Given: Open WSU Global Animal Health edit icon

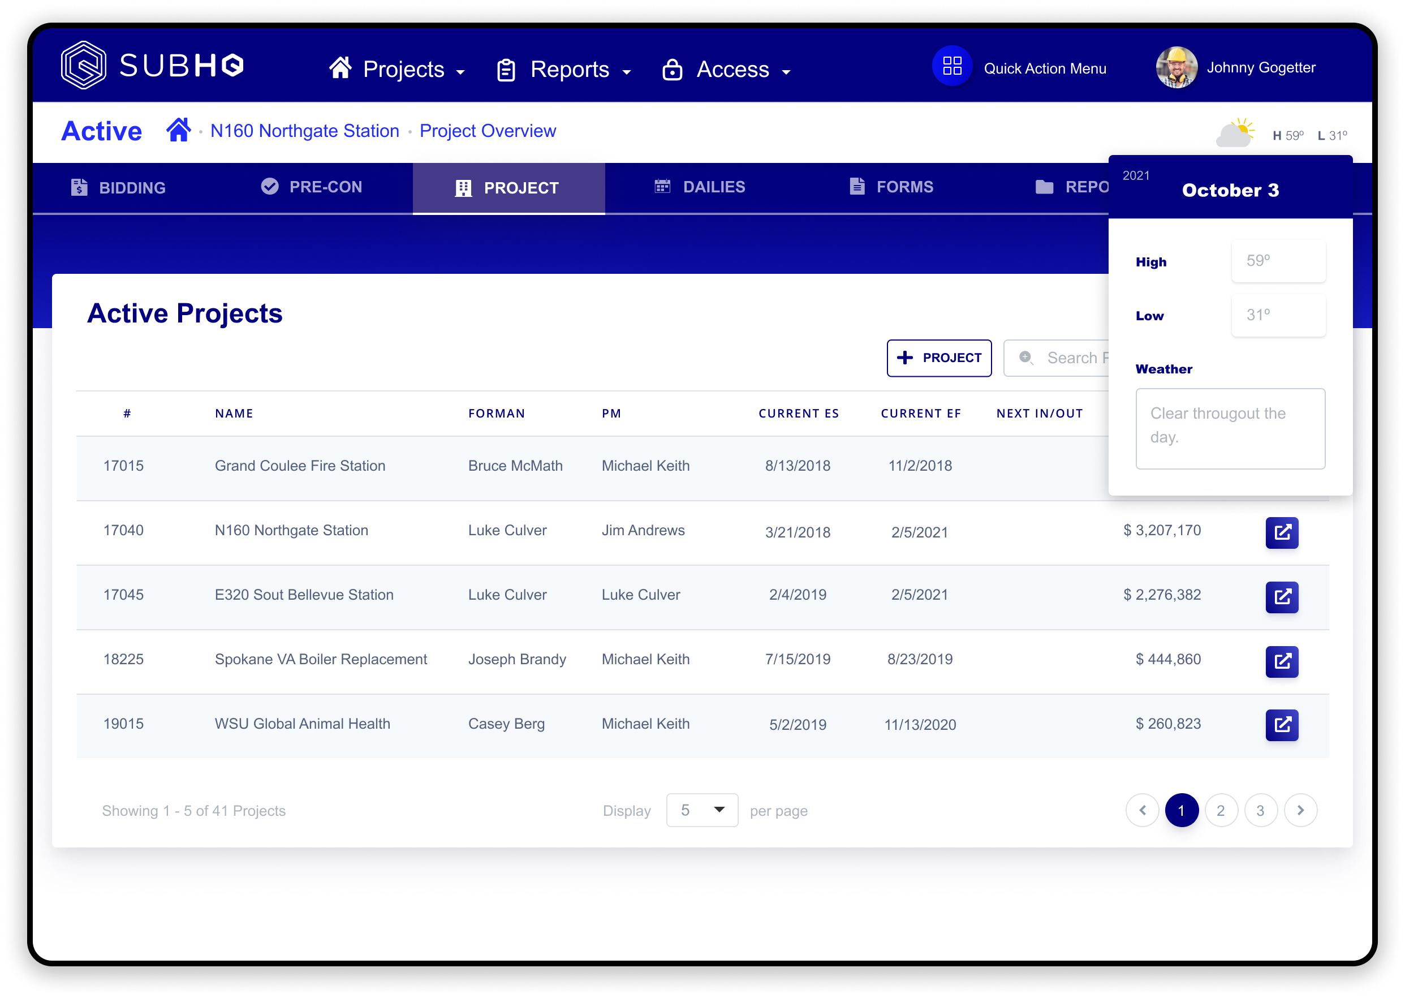Looking at the screenshot, I should 1282,725.
